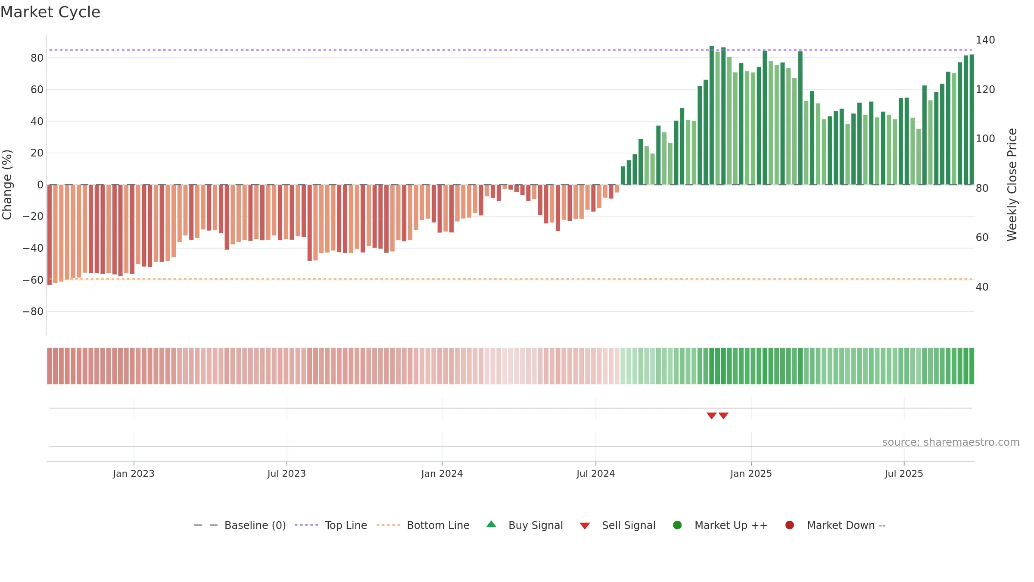Click the purple Top Line dotted marker
This screenshot has width=1034, height=582.
click(x=306, y=525)
